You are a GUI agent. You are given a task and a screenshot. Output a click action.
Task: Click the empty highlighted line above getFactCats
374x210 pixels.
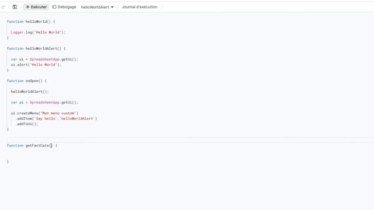(x=191, y=140)
